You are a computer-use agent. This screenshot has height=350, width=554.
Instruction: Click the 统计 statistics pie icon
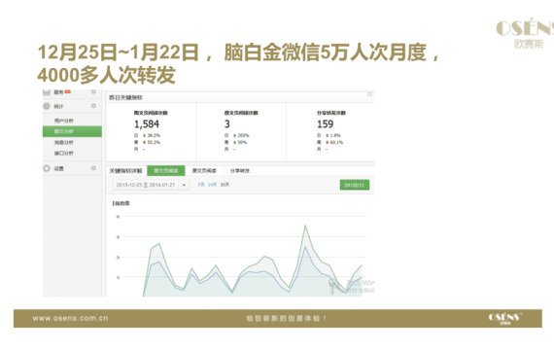47,106
